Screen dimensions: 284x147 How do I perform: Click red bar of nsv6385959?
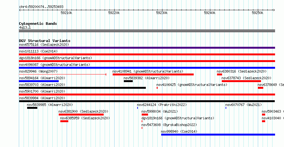click(x=64, y=121)
